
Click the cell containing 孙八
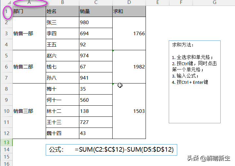(62, 78)
